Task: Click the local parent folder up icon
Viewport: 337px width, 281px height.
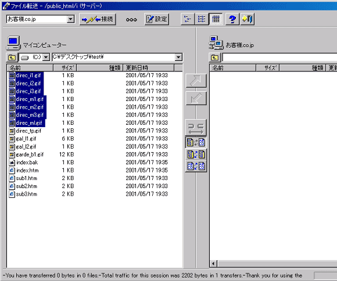Action: click(x=12, y=57)
